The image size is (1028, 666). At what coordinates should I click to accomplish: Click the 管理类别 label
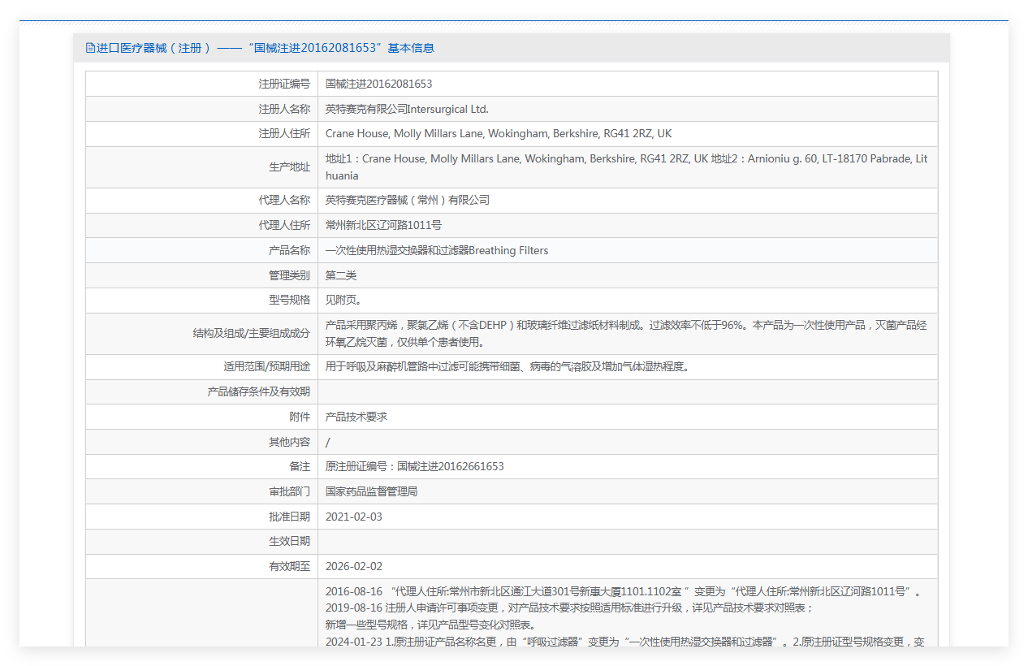[x=289, y=276]
